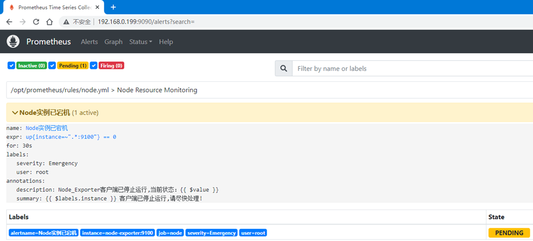Screen dimensions: 533x241
Task: Select the Prometheus Time Series browser tab
Action: point(55,7)
